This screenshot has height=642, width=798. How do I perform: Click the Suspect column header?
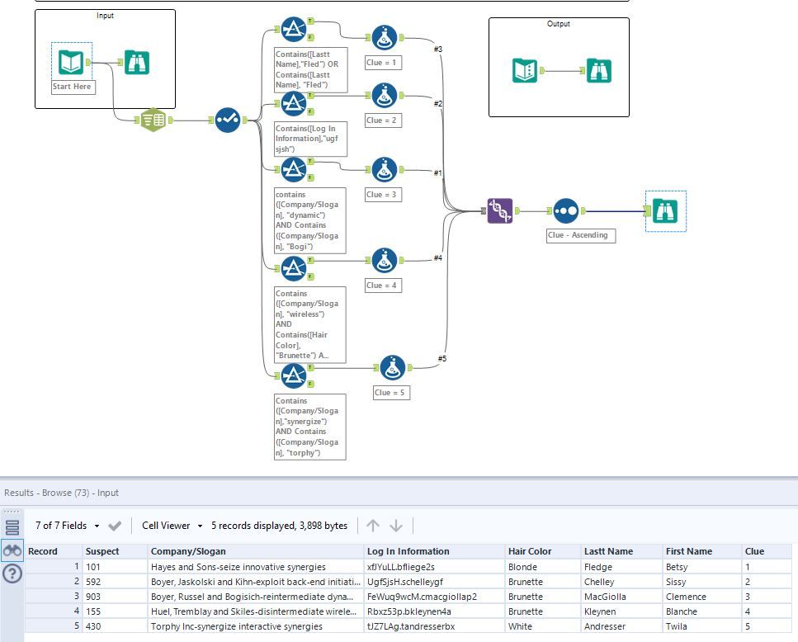[115, 551]
